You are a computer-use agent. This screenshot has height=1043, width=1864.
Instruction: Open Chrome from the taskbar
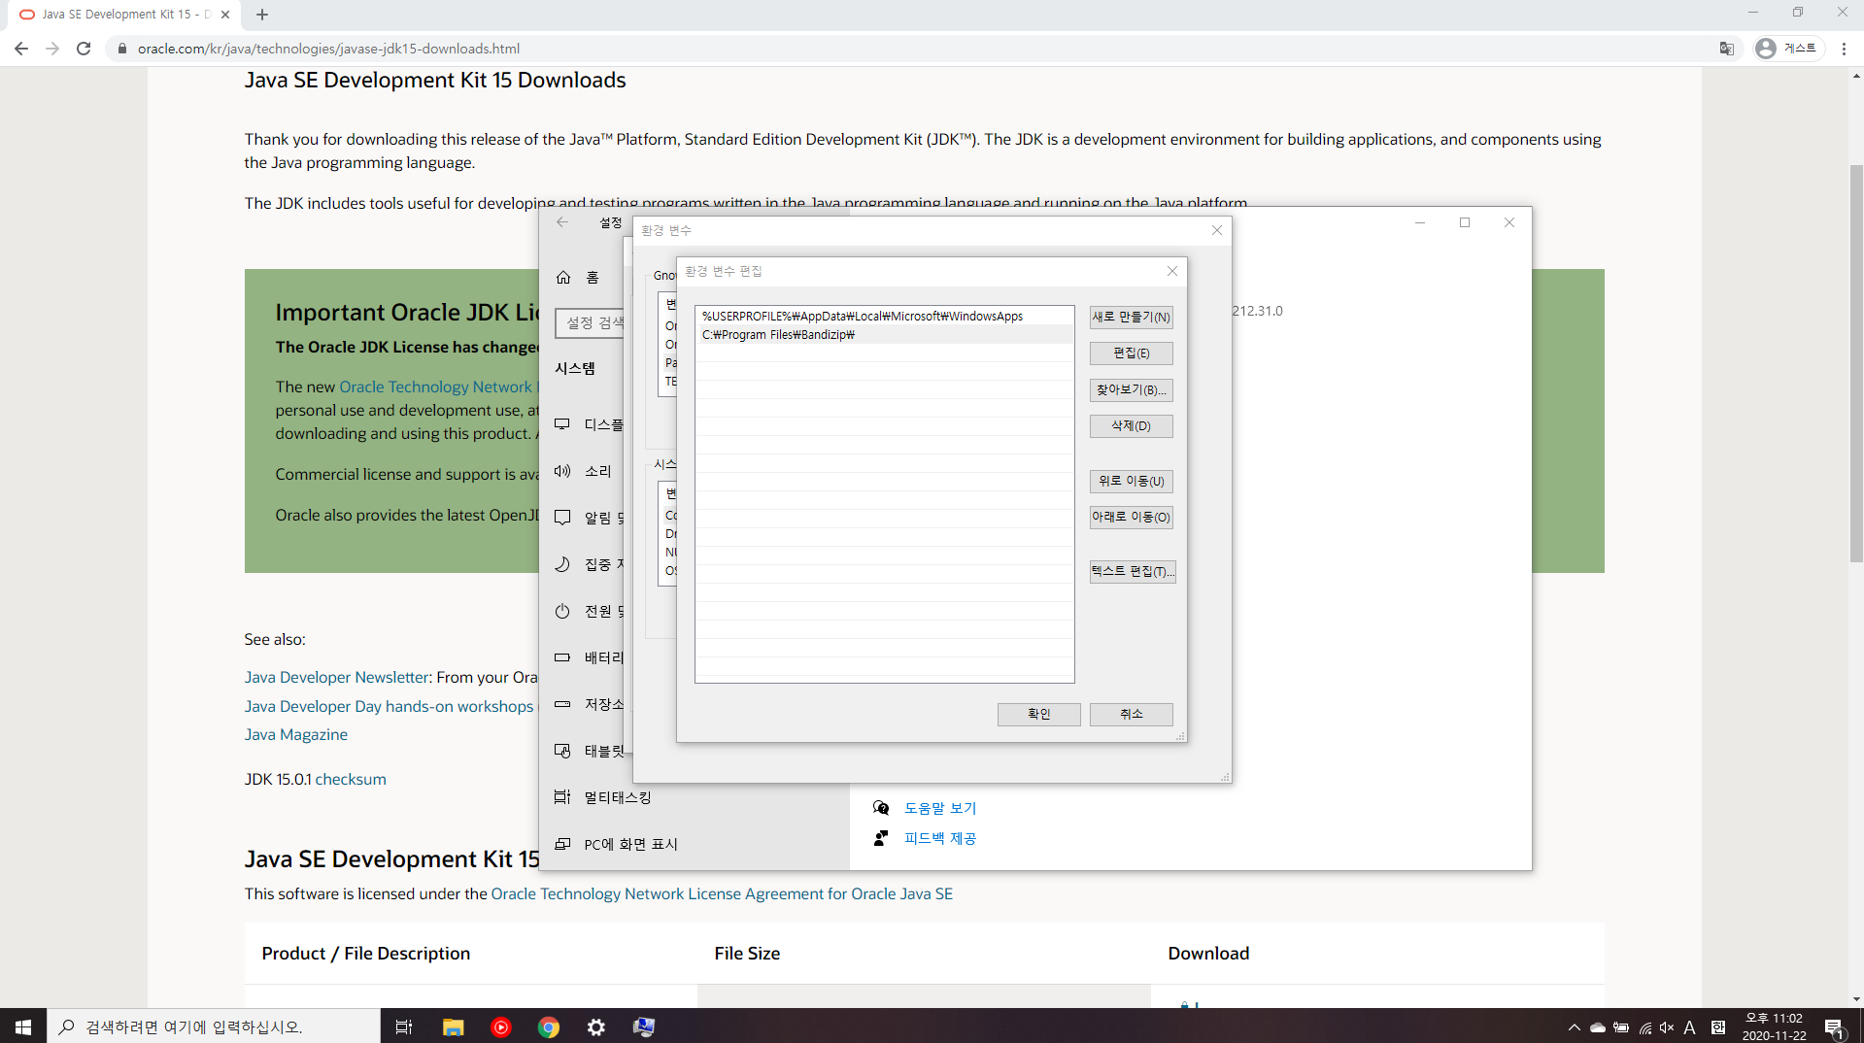click(x=548, y=1026)
